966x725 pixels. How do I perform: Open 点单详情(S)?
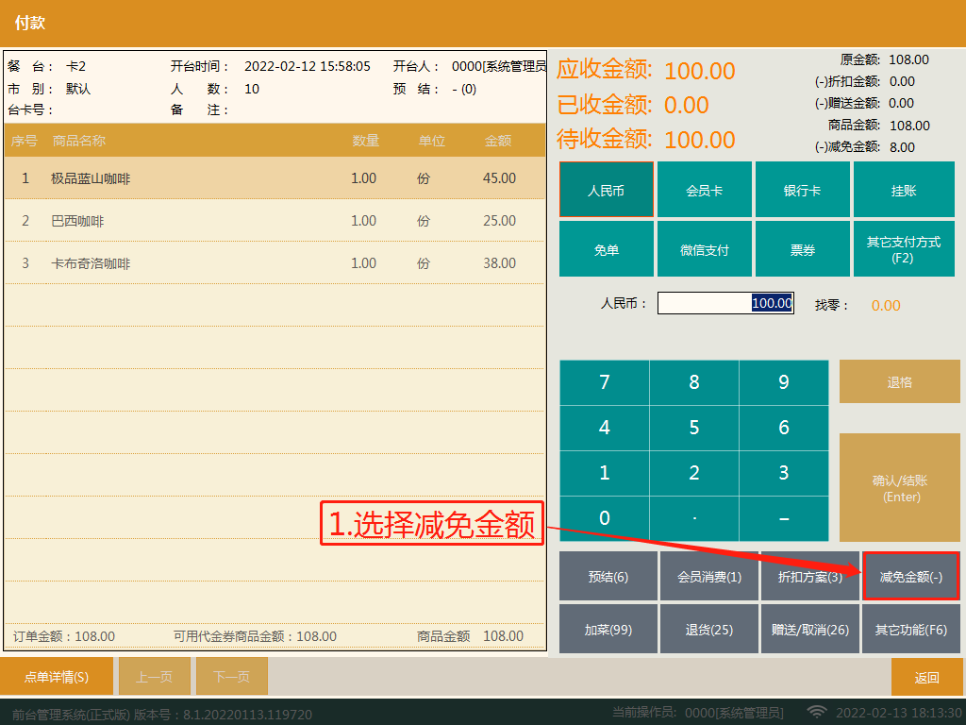pyautogui.click(x=57, y=676)
